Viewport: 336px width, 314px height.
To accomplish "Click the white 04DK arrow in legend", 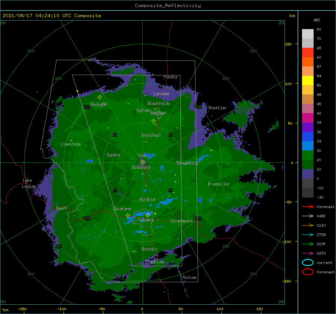I will click(308, 216).
